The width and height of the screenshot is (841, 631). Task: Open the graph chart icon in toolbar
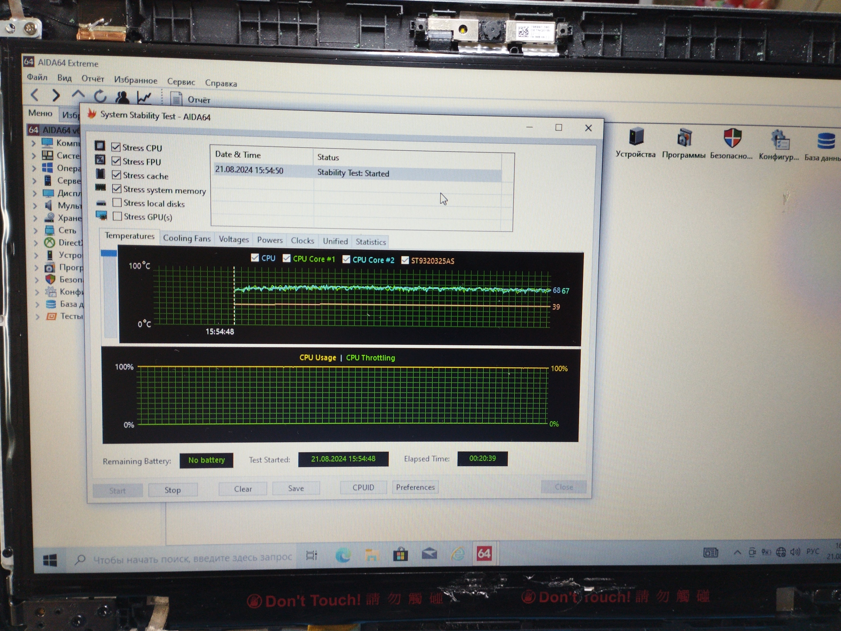click(x=144, y=98)
